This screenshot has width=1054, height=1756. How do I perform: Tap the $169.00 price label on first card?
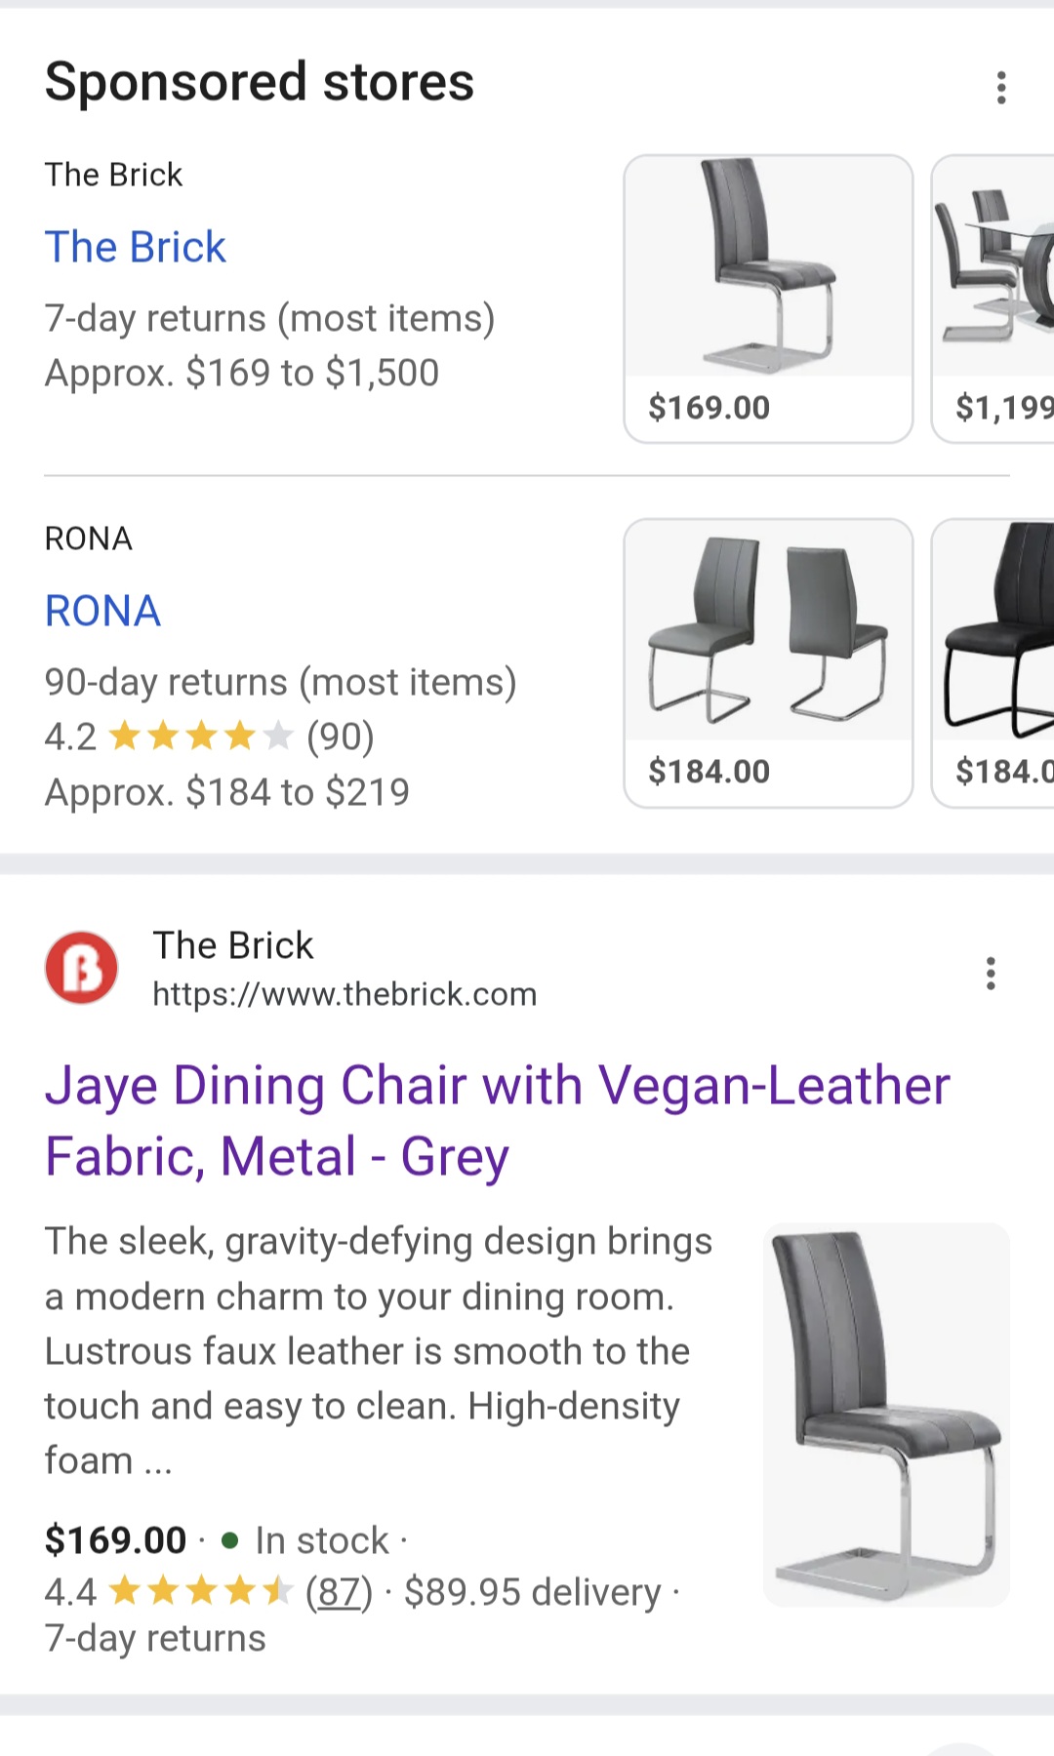[x=709, y=408]
